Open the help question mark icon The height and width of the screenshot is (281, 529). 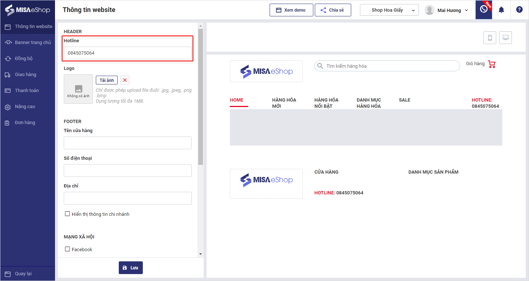click(520, 10)
